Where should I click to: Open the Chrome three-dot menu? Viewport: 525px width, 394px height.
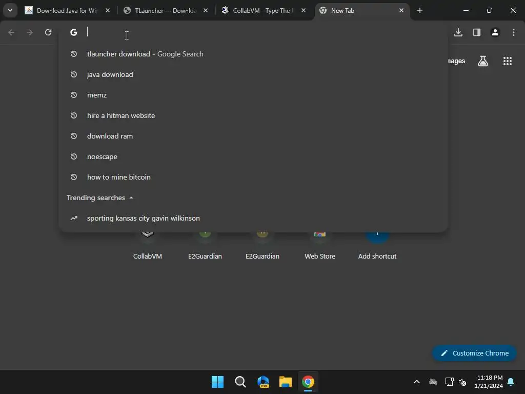(x=514, y=32)
